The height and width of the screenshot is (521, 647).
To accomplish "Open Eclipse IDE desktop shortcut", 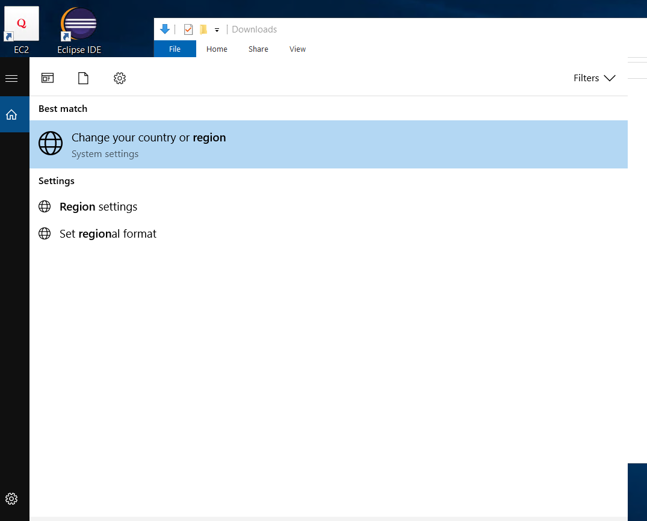I will pyautogui.click(x=79, y=31).
